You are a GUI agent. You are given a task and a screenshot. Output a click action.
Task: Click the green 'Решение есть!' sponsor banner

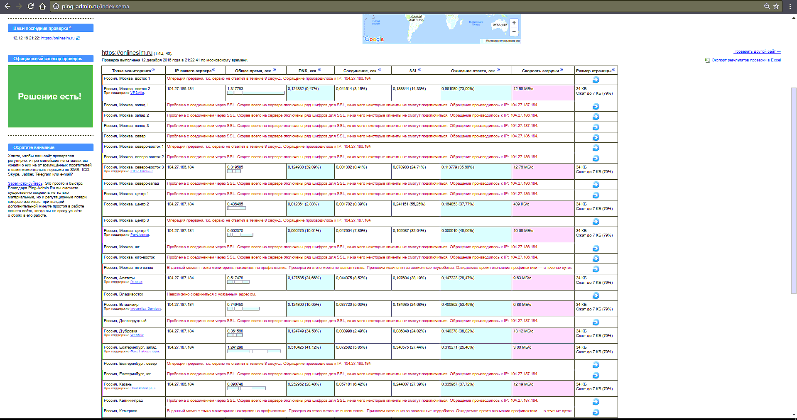[50, 96]
